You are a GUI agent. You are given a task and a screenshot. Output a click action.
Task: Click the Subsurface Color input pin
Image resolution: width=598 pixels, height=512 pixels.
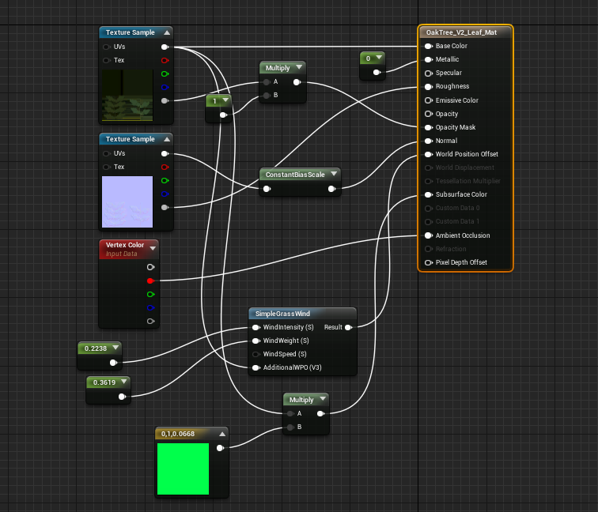[428, 194]
